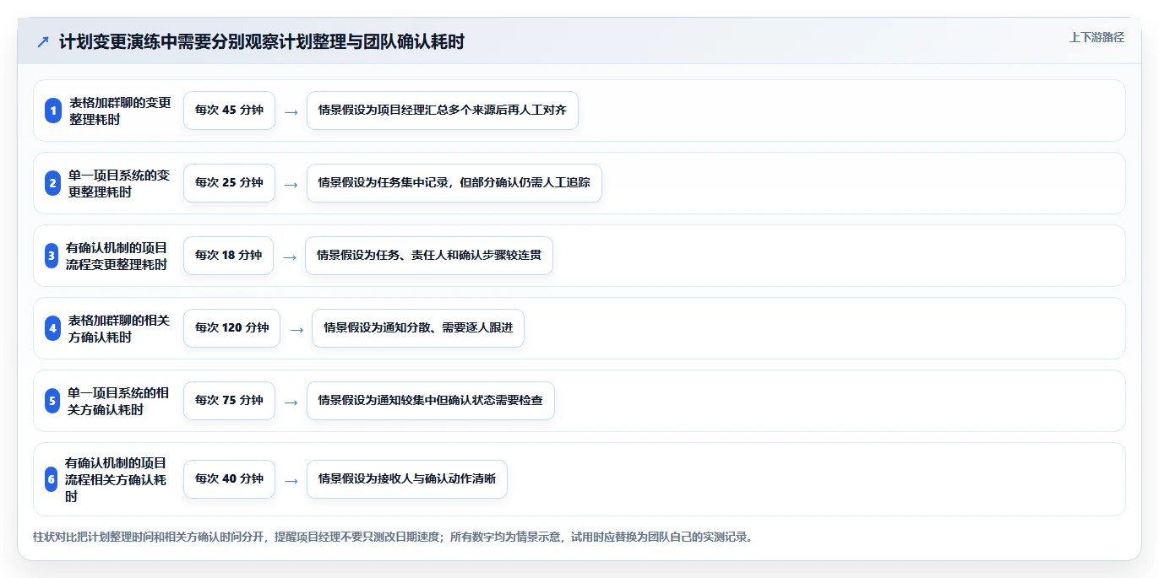Click the 表格加群聊的相关方确认耗时 label
This screenshot has height=578, width=1159.
point(119,328)
